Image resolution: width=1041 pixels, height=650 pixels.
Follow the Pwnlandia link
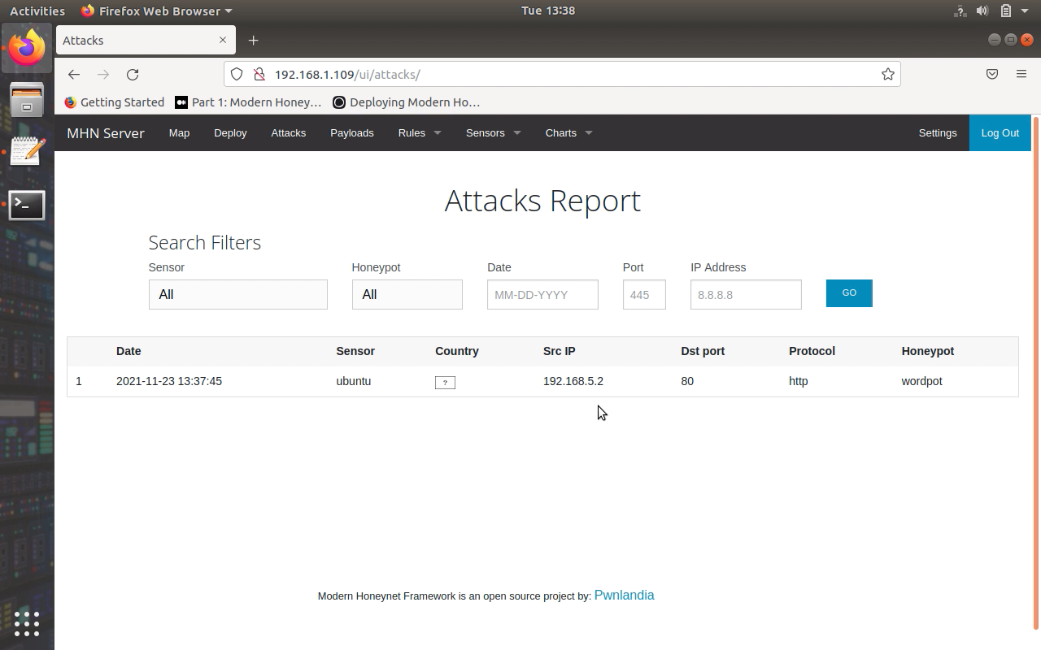pyautogui.click(x=624, y=595)
